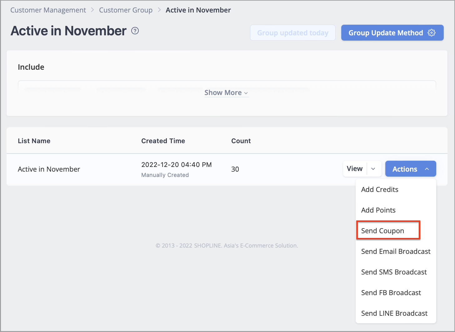Open the dropdown arrow next to View
This screenshot has width=455, height=332.
pos(373,169)
